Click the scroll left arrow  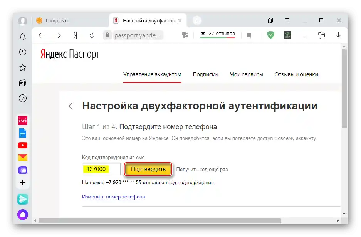pyautogui.click(x=35, y=220)
